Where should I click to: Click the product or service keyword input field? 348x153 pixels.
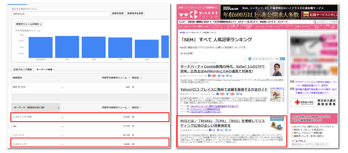pos(60,14)
